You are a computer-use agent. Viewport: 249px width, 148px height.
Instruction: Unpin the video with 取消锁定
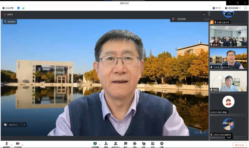10,22
